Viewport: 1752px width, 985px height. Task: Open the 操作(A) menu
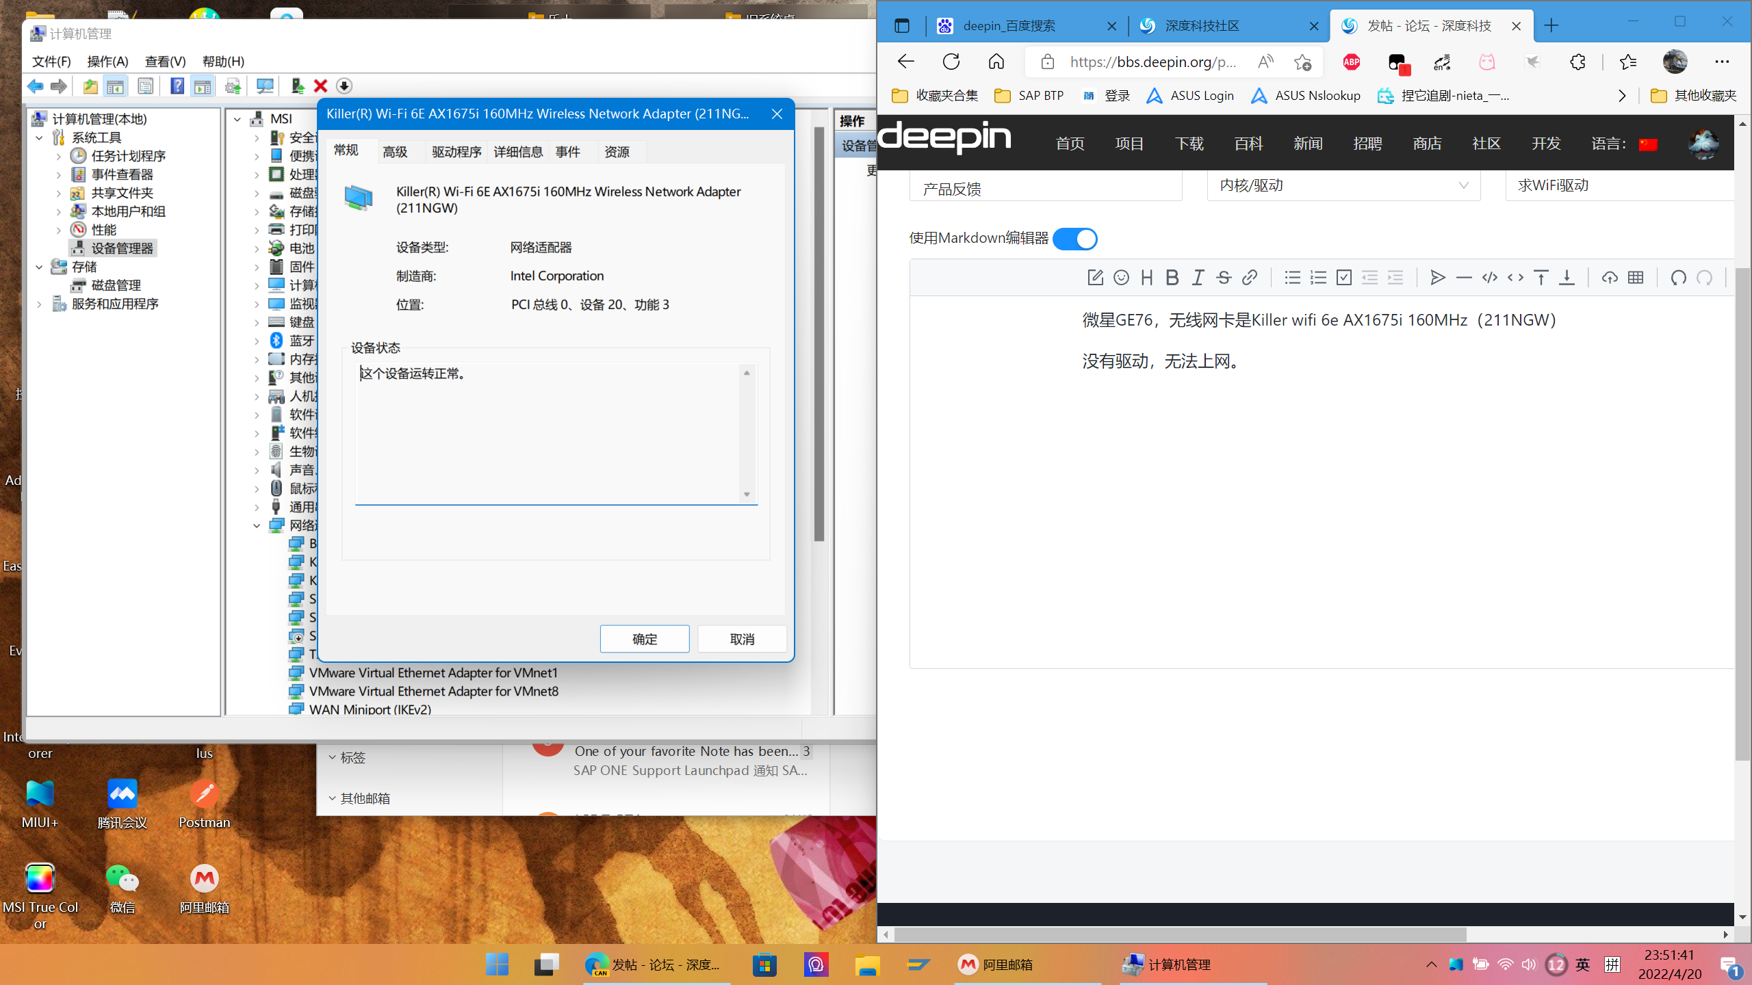pos(107,62)
